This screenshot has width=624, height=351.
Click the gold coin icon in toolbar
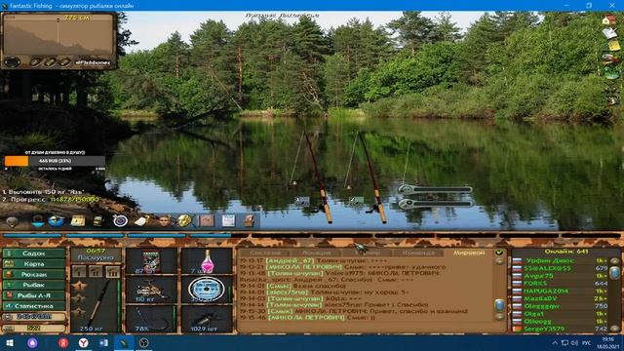[x=184, y=220]
